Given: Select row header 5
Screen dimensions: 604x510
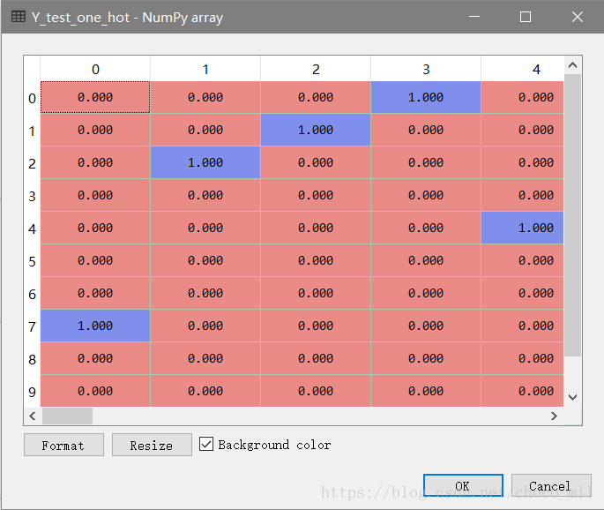Looking at the screenshot, I should (x=33, y=260).
